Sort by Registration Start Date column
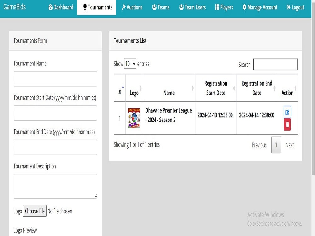This screenshot has height=236, width=315. click(x=216, y=88)
